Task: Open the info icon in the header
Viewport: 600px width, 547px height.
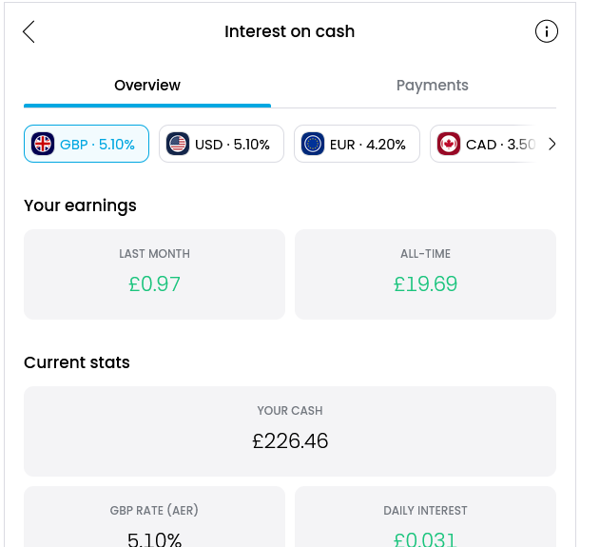Action: (x=547, y=31)
